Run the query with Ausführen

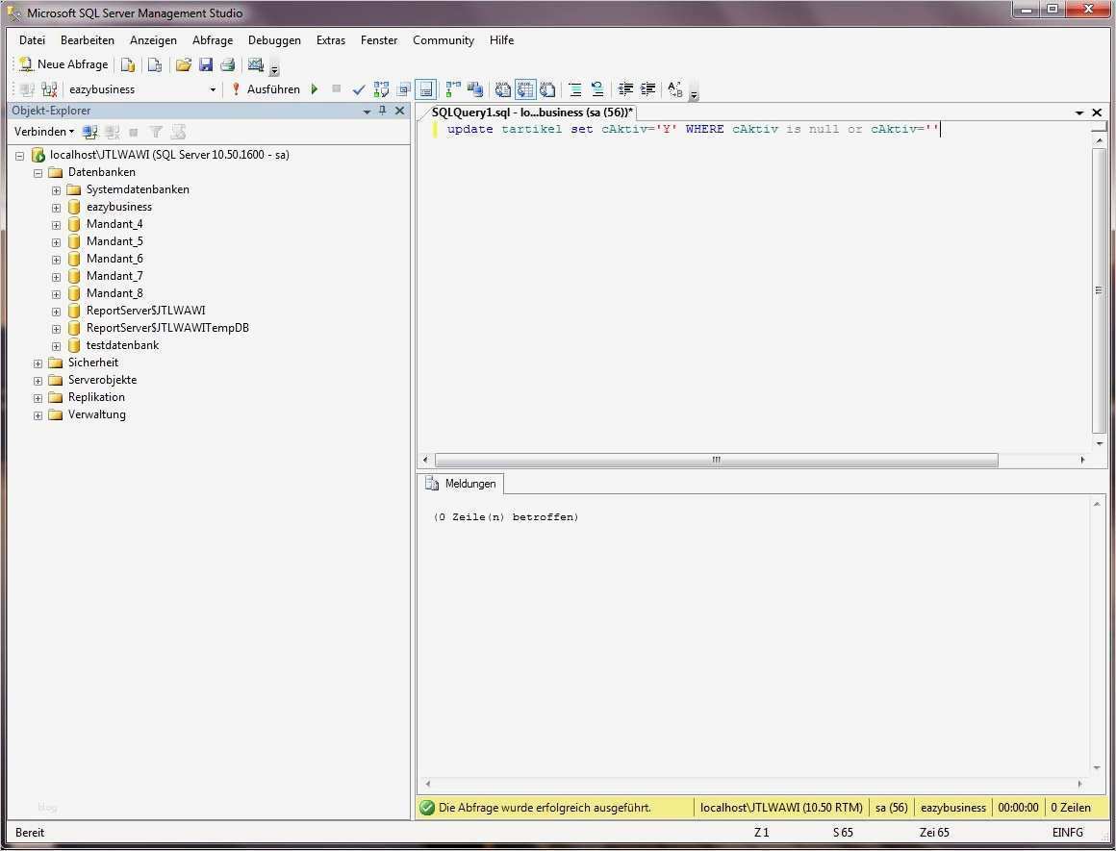coord(265,89)
